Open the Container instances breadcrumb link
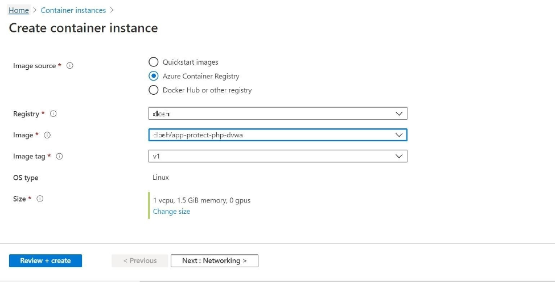Image resolution: width=556 pixels, height=282 pixels. [73, 10]
